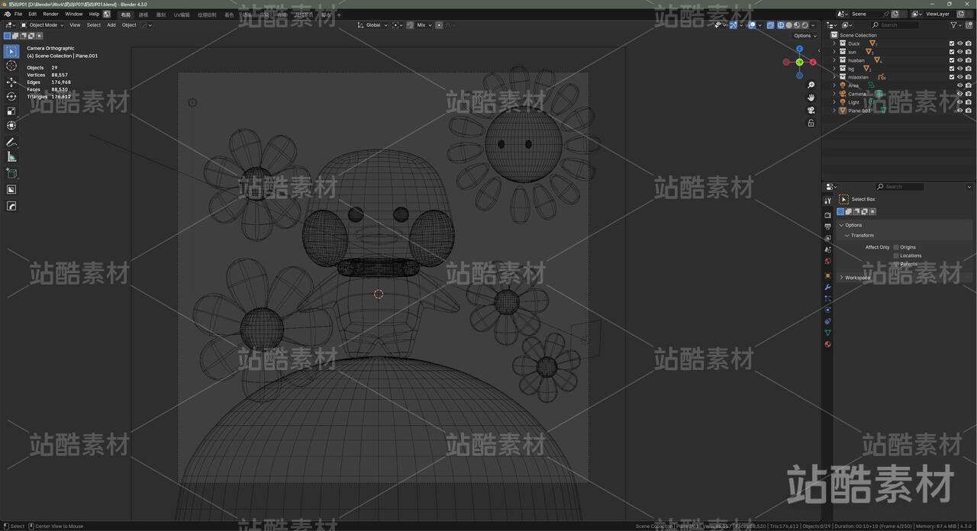Image resolution: width=977 pixels, height=531 pixels.
Task: Open the Object Constraints properties tab
Action: click(x=827, y=321)
